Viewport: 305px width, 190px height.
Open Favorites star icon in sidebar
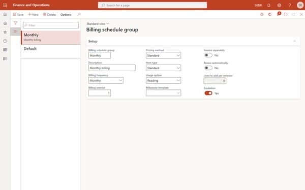click(5, 32)
